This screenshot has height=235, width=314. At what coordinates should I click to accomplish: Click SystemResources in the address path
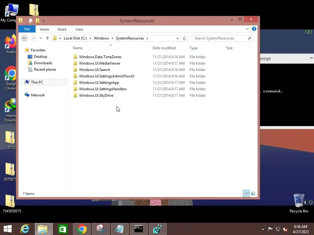click(x=130, y=38)
